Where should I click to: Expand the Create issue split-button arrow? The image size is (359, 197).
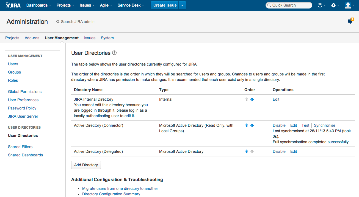click(183, 5)
